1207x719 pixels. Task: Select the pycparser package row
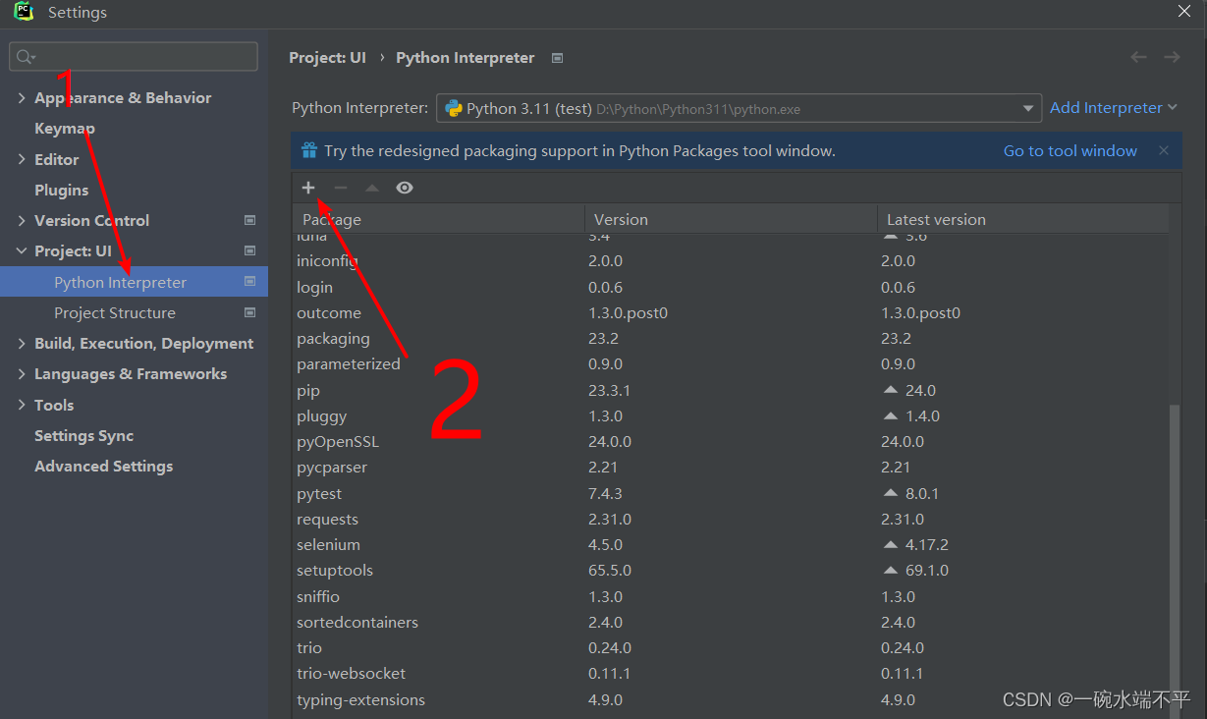pyautogui.click(x=731, y=467)
